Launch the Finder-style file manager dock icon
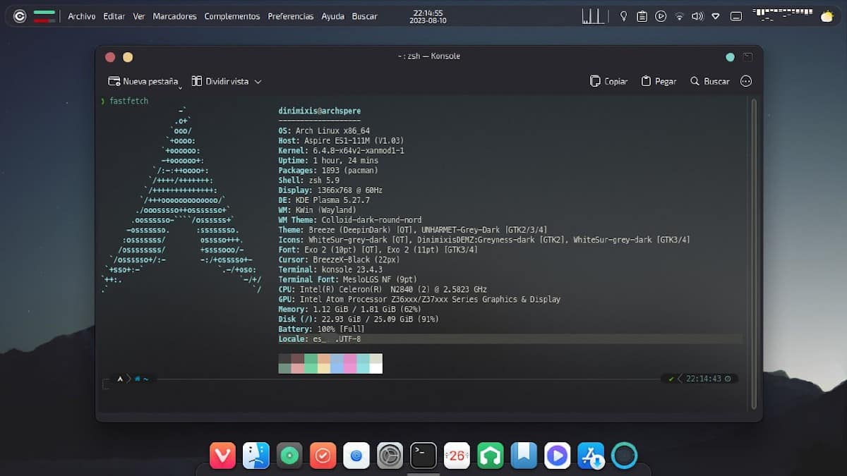 [x=256, y=456]
